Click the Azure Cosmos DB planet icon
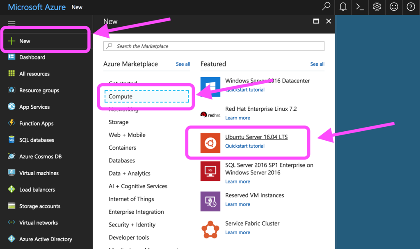Viewport: 420px width, 249px height. (11, 156)
